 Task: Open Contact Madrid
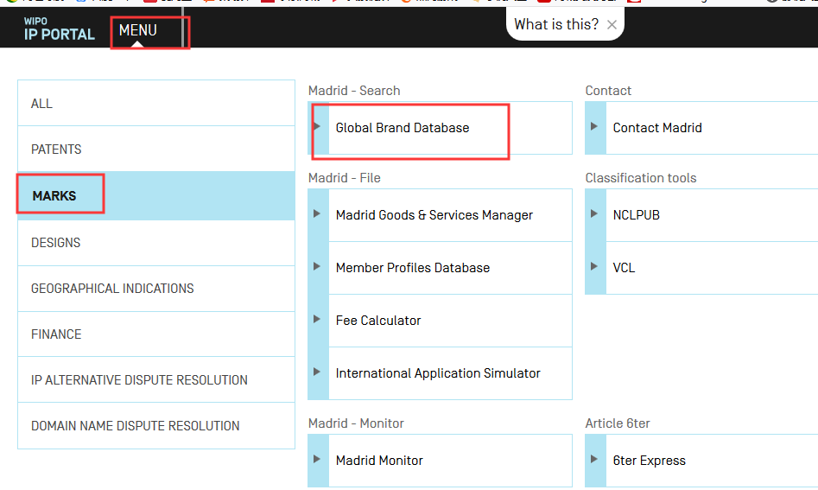[x=657, y=128]
